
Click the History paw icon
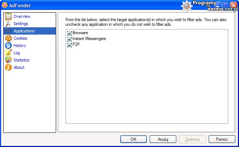(8, 45)
